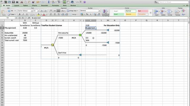
Task: Click the Align text right icon
Action: point(58,14)
